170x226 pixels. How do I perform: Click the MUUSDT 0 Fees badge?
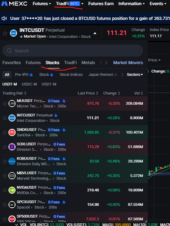(54, 101)
